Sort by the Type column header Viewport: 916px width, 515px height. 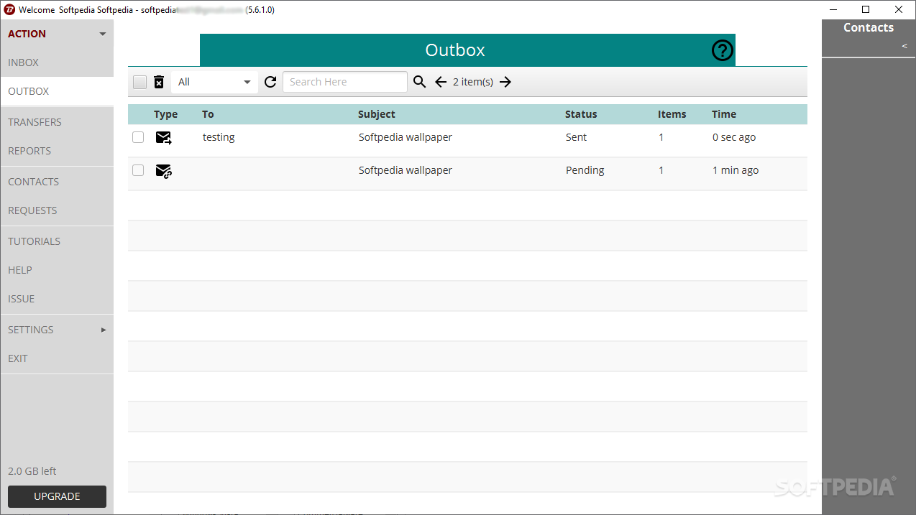165,114
